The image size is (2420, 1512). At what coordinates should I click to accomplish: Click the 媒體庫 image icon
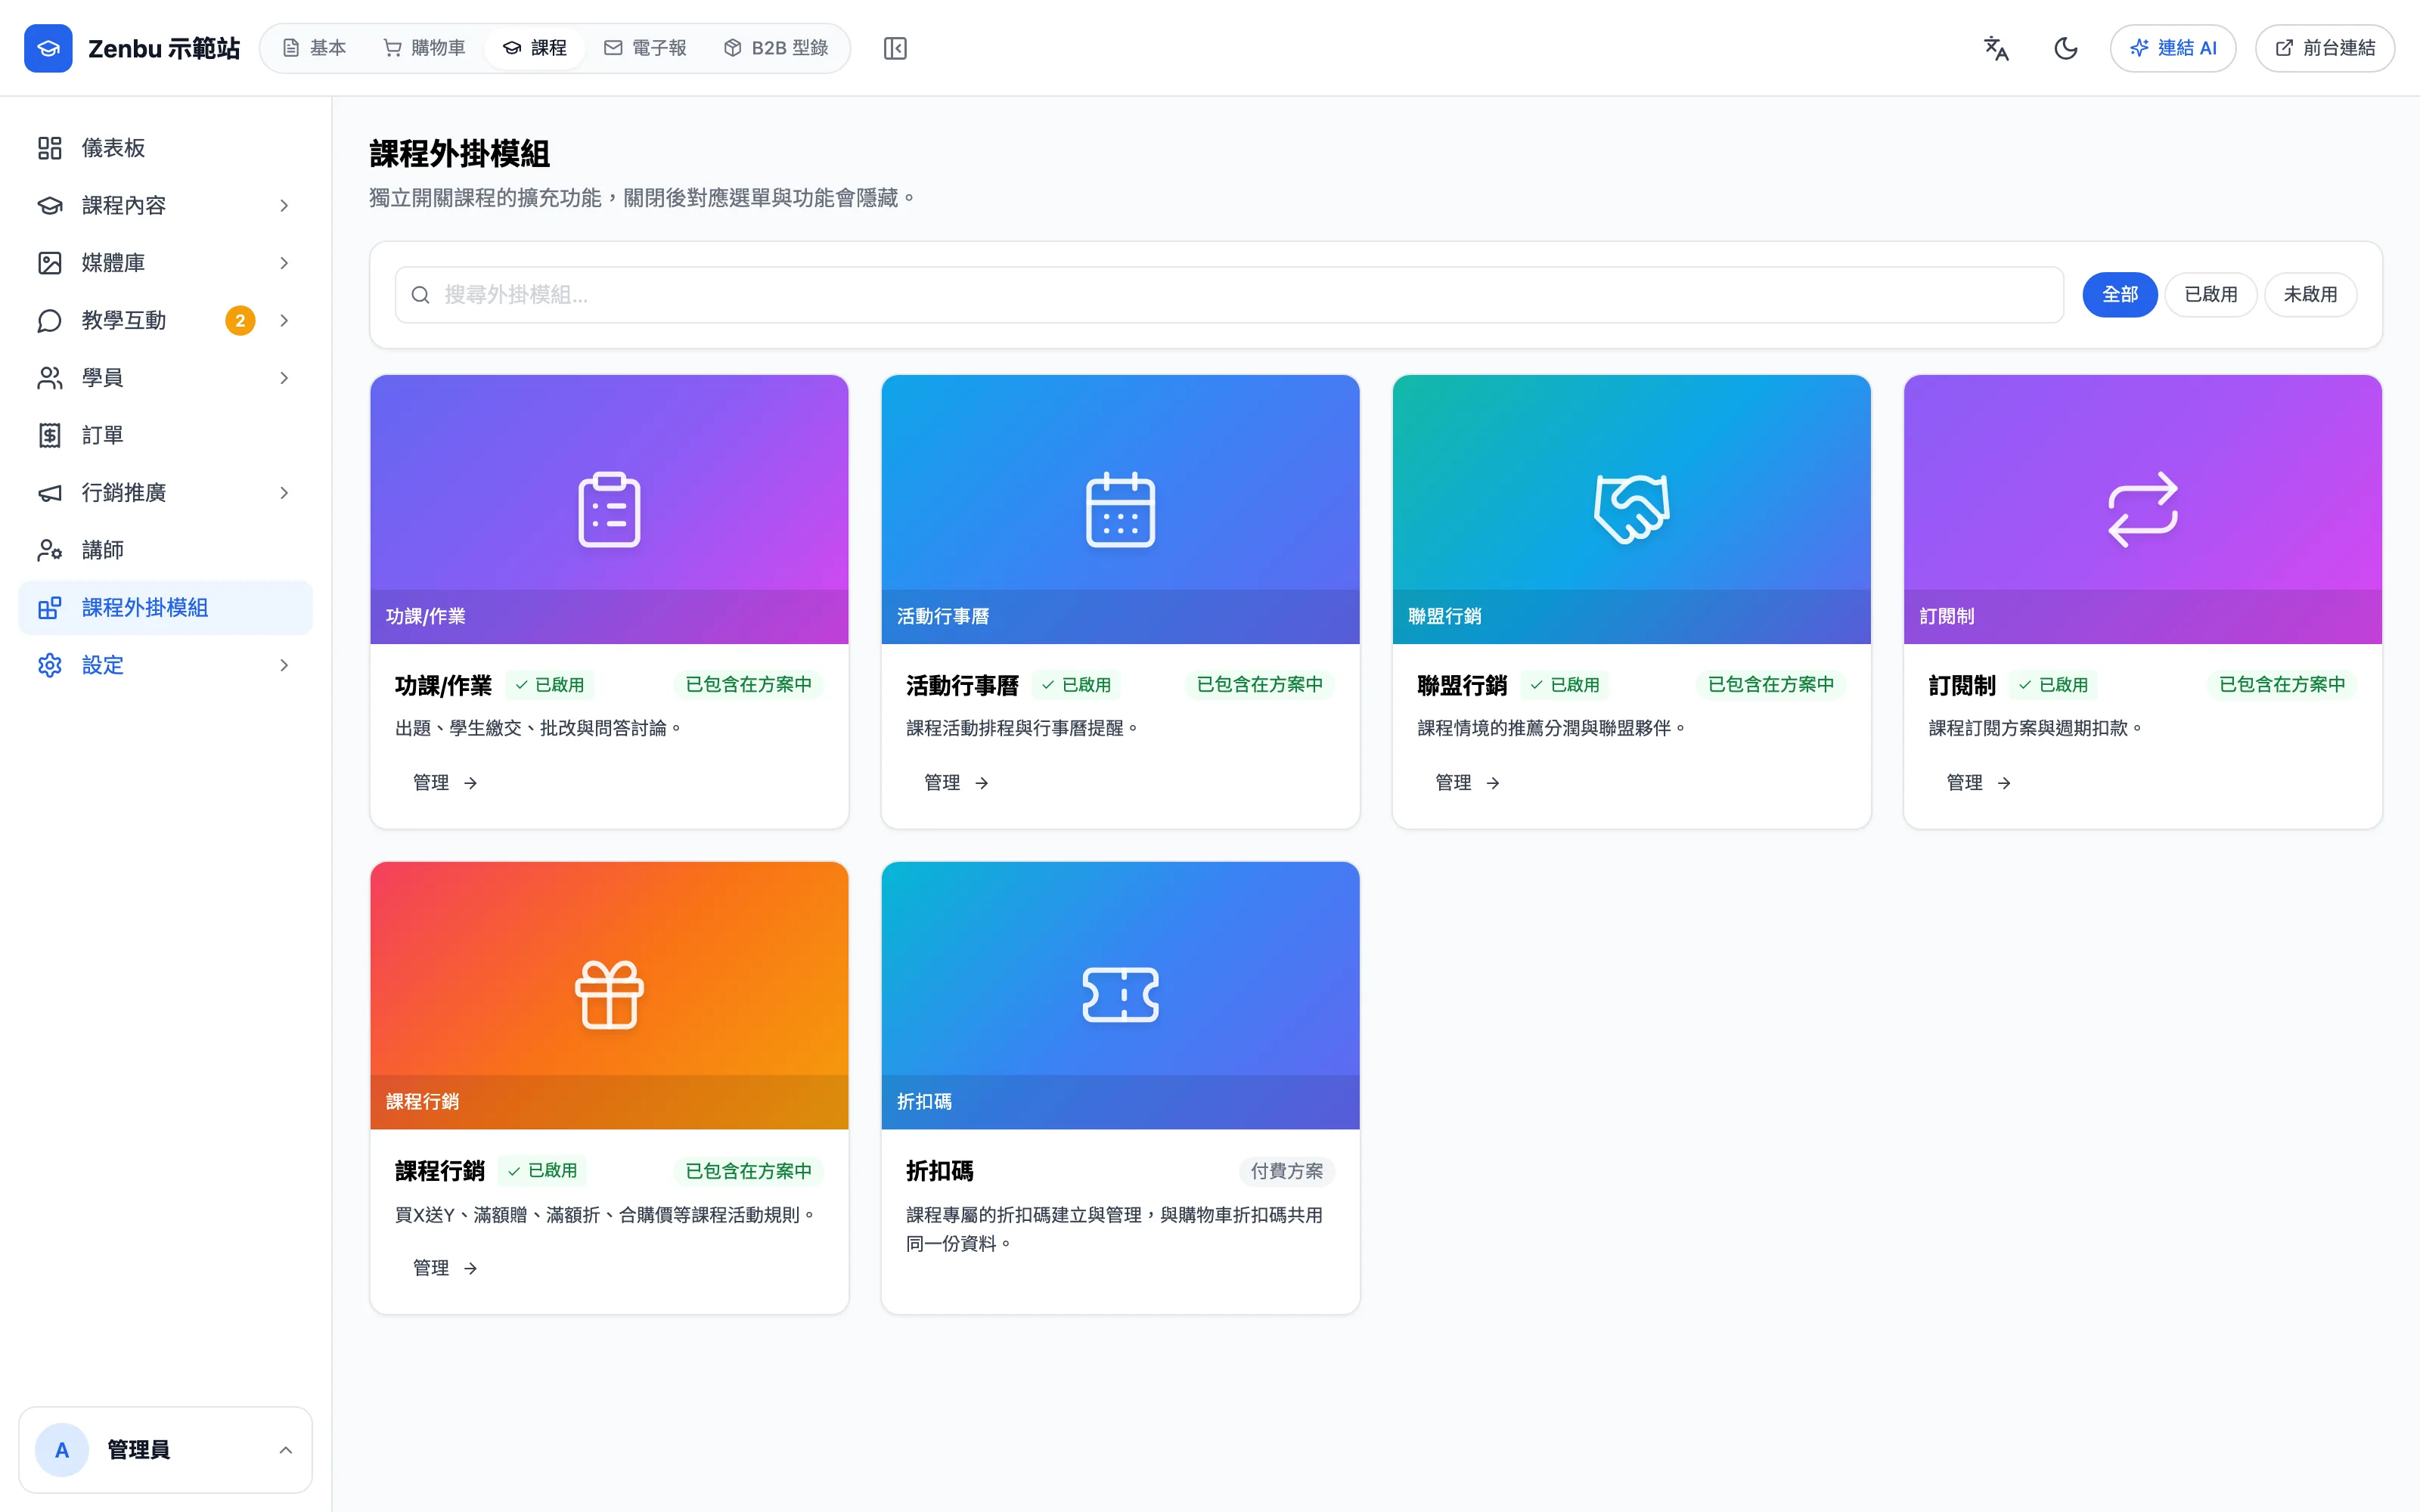(50, 263)
